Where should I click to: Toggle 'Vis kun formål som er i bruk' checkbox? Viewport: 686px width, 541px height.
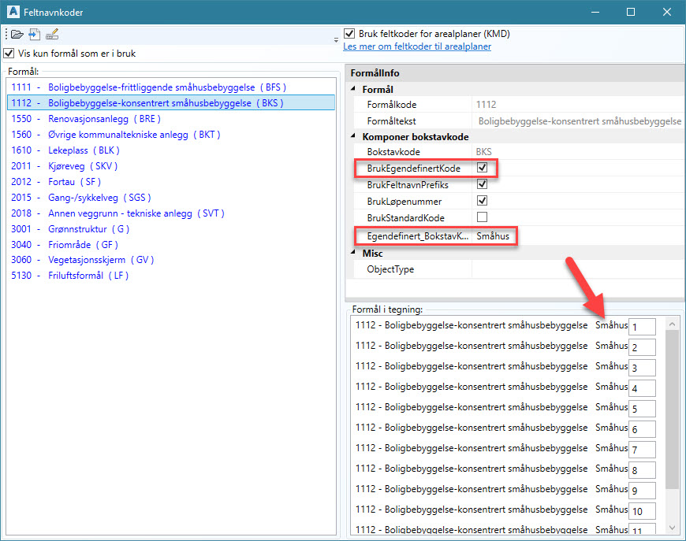pos(9,54)
